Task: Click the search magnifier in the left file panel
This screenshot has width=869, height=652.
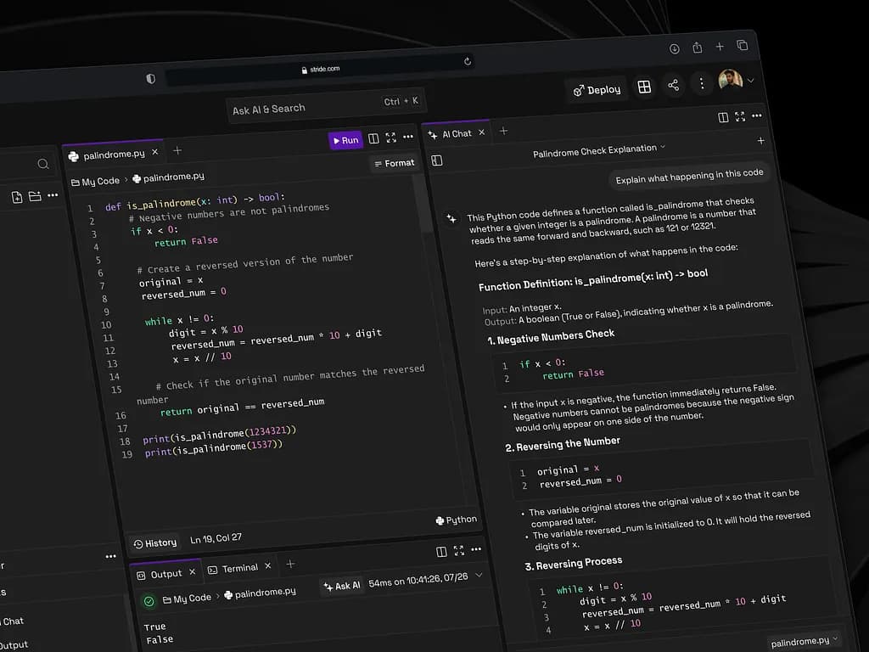Action: [x=42, y=164]
